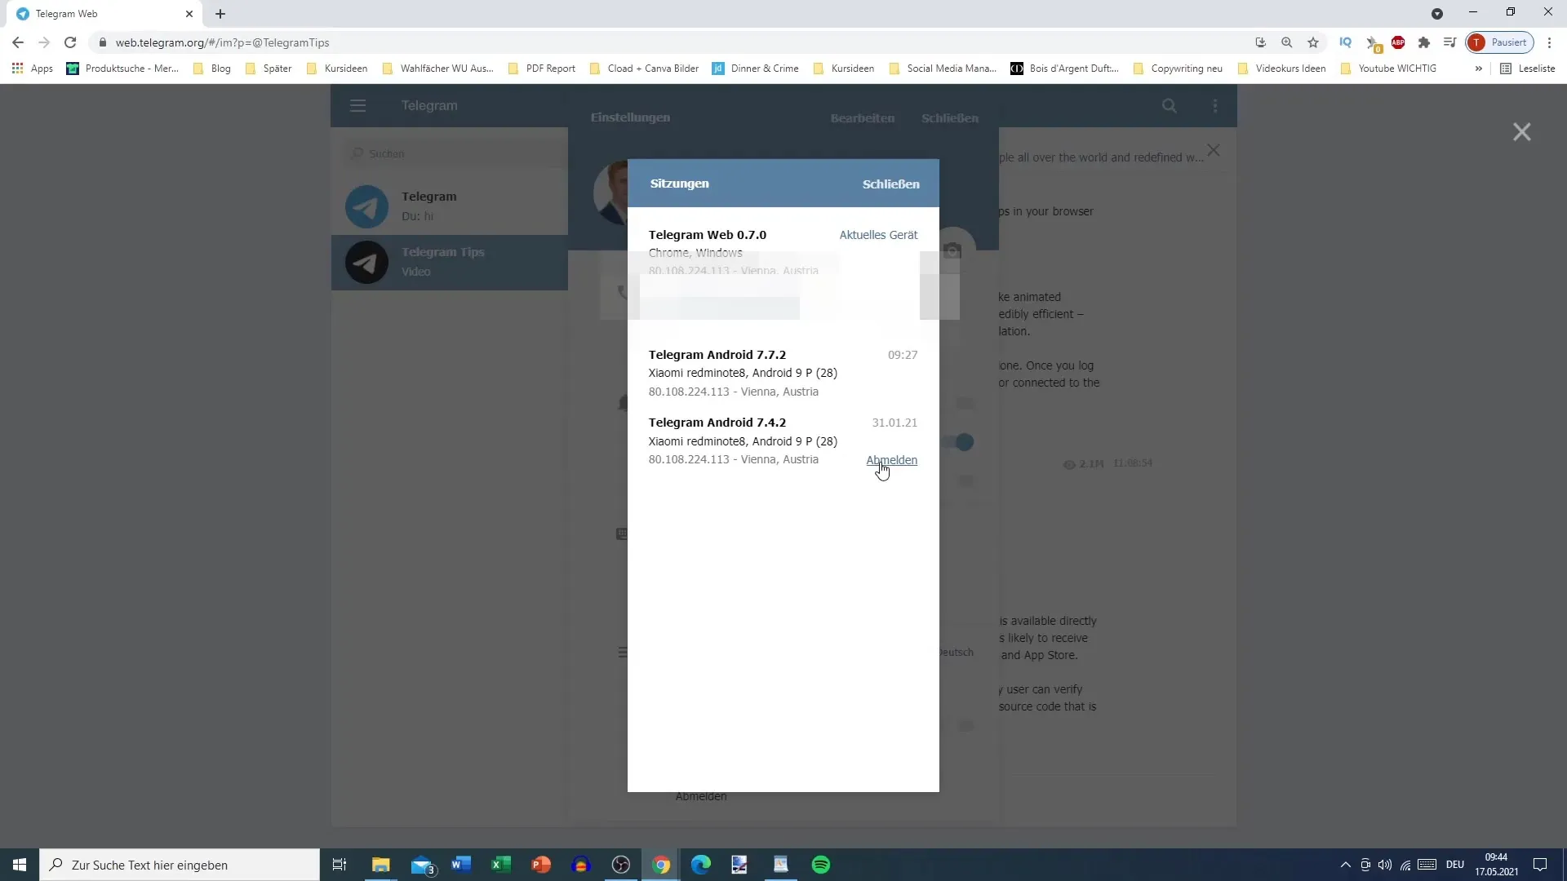Click the Pausiert profile button
The height and width of the screenshot is (881, 1567).
(1499, 42)
